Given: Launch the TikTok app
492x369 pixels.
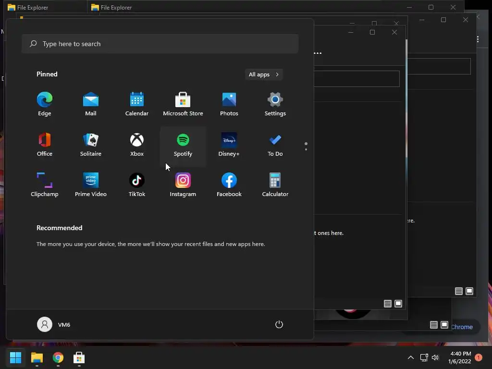Looking at the screenshot, I should pos(137,185).
